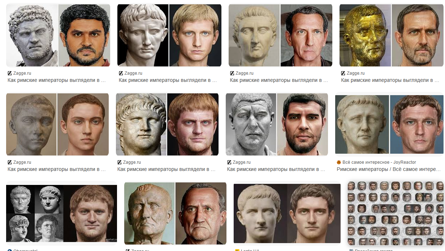The width and height of the screenshot is (445, 251).
Task: Click Zagge.ru favicon under red-haired bearded portrait
Action: tap(119, 162)
